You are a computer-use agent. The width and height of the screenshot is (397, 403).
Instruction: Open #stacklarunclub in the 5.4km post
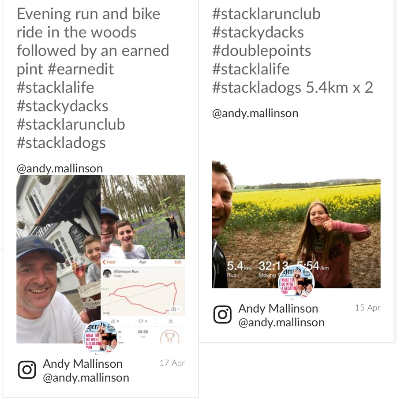266,14
